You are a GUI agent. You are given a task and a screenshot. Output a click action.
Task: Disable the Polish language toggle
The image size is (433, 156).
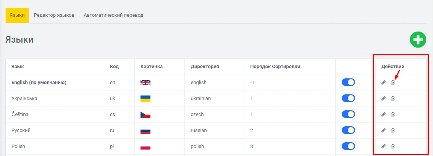click(x=348, y=146)
